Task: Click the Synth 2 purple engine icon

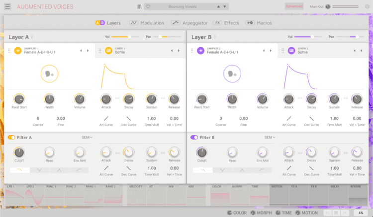Action: pyautogui.click(x=291, y=51)
